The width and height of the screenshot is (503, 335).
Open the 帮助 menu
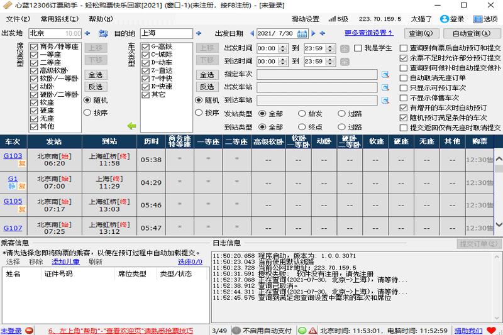(100, 19)
